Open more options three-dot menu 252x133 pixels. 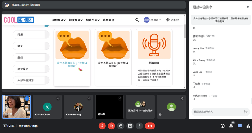click(x=139, y=126)
